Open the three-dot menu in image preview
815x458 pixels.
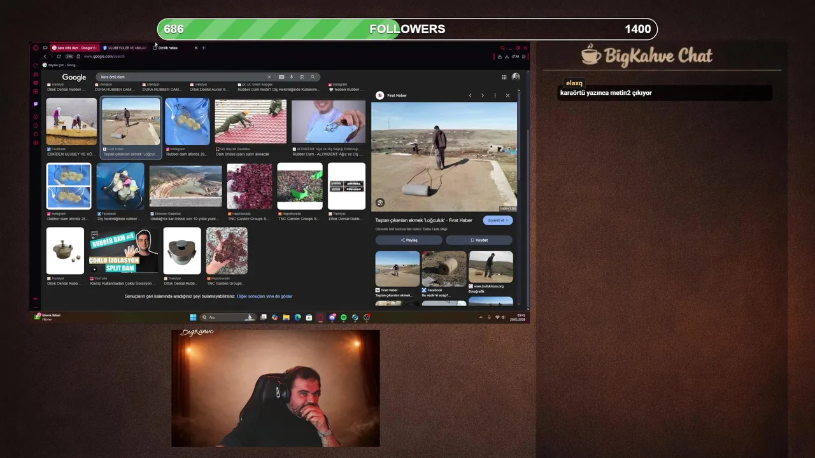coord(495,95)
